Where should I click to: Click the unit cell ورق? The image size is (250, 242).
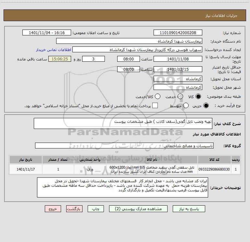click(90, 169)
